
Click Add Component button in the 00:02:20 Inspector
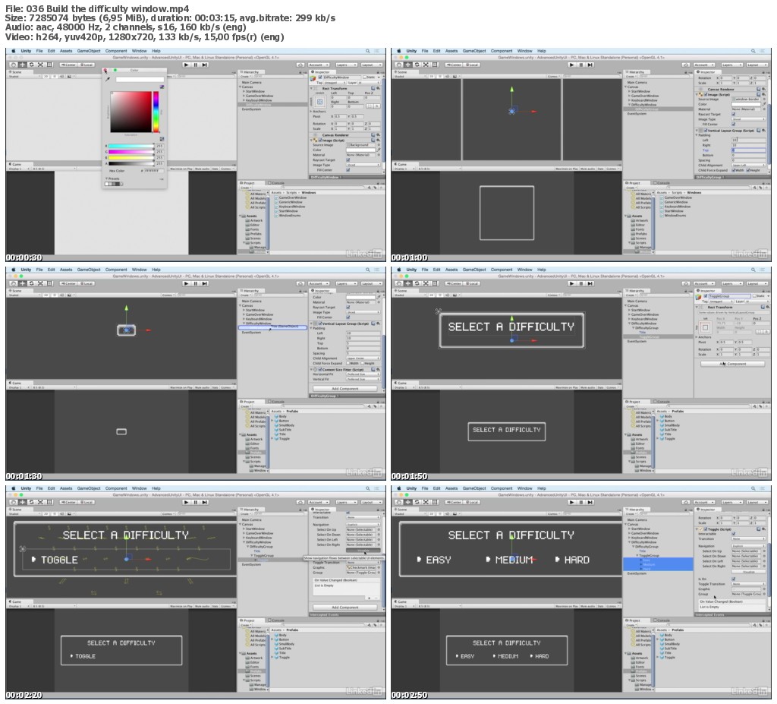(345, 608)
